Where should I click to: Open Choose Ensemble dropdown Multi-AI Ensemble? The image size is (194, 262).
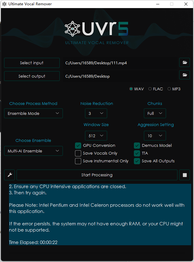pyautogui.click(x=33, y=151)
